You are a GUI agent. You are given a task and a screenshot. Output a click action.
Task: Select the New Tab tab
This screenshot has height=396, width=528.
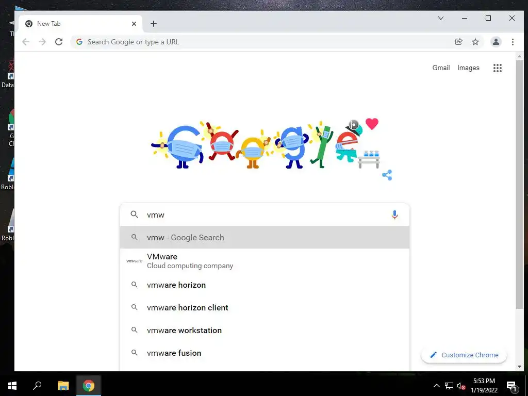(x=80, y=24)
